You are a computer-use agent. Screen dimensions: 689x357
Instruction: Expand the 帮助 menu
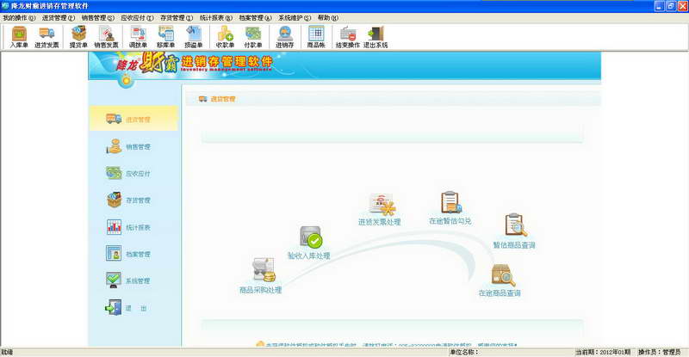[327, 17]
